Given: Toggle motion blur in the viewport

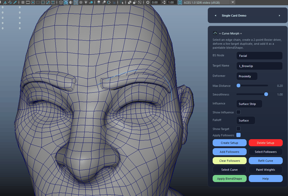Looking at the screenshot, I should 104,2.
